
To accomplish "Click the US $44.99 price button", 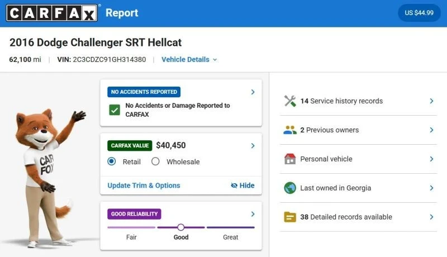I will (419, 13).
